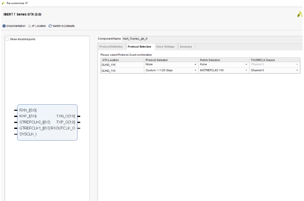
Task: Click the SYSCLK_I port label
Action: pyautogui.click(x=28, y=134)
